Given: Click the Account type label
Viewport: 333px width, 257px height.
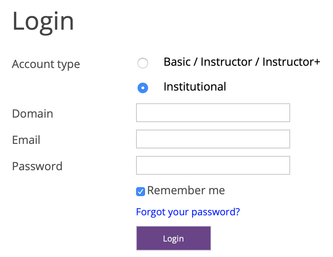Looking at the screenshot, I should pyautogui.click(x=46, y=64).
